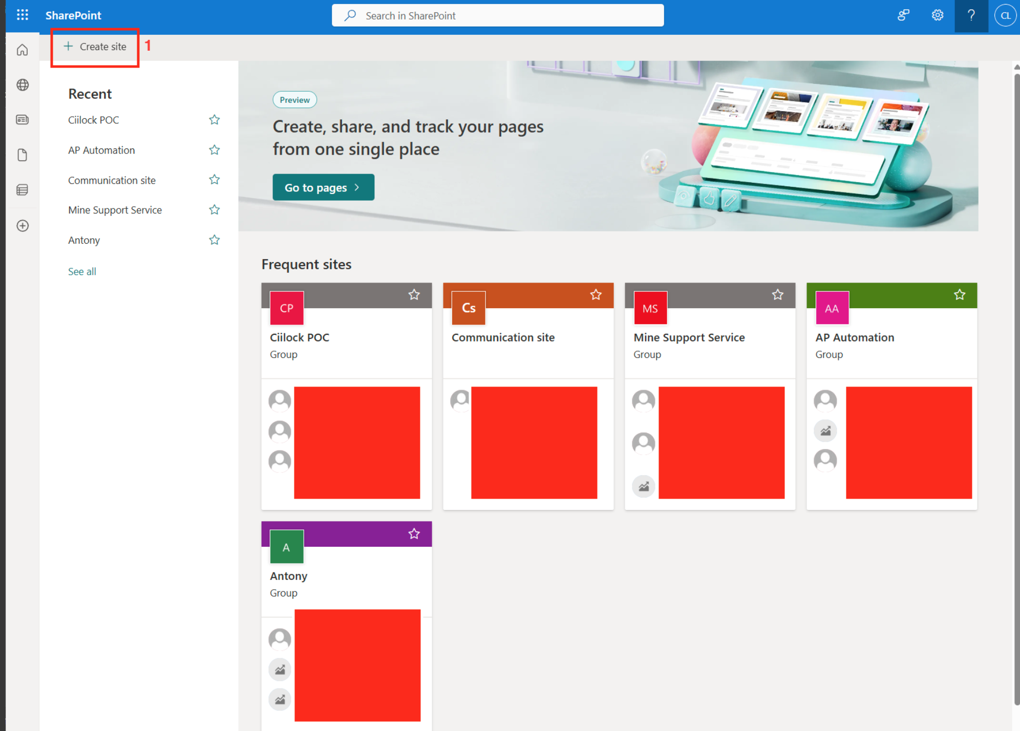The width and height of the screenshot is (1020, 731).
Task: Click the Create plus circle icon
Action: (23, 226)
